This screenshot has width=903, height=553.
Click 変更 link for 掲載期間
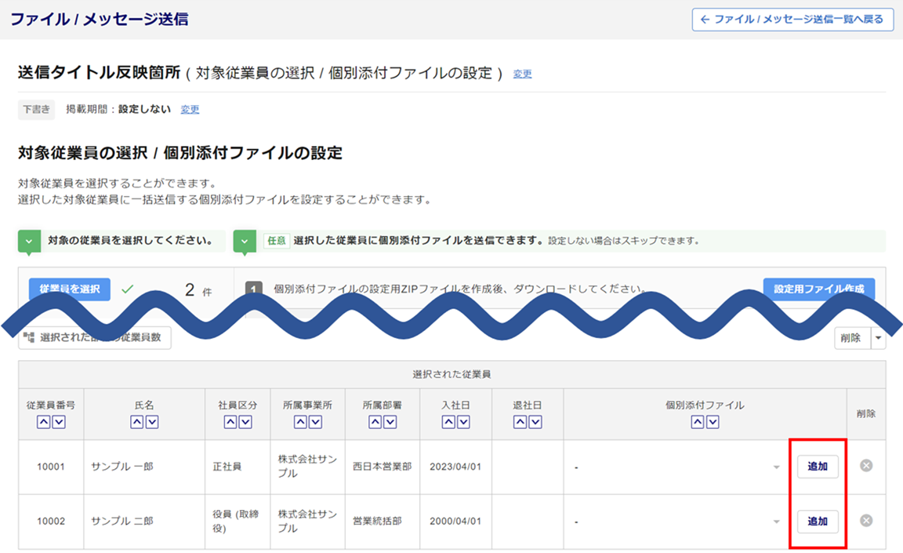190,110
